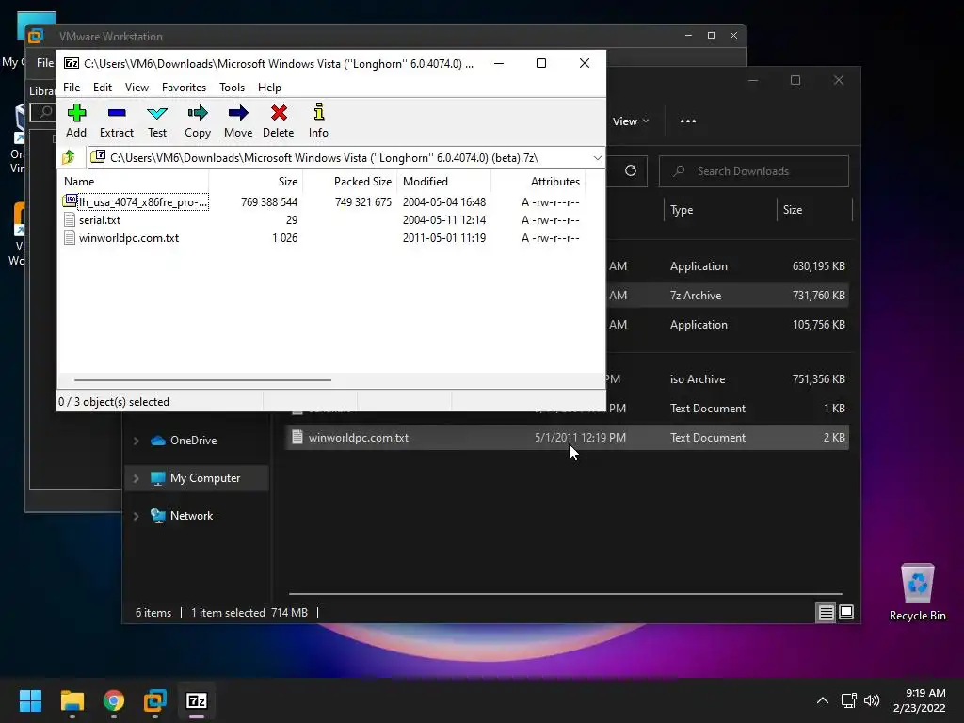The image size is (964, 723).
Task: Click the 7-Zip archive path field
Action: point(338,158)
